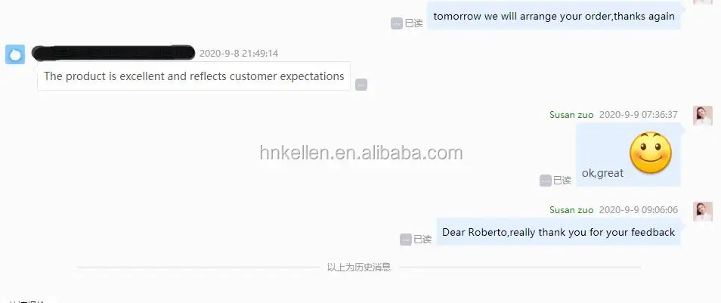
Task: Click the redacted customer name bar
Action: (113, 53)
